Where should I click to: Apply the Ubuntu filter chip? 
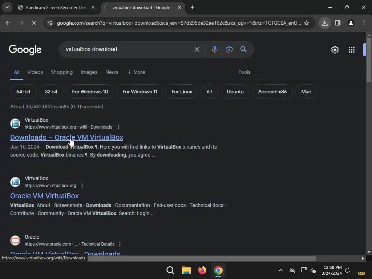click(235, 92)
